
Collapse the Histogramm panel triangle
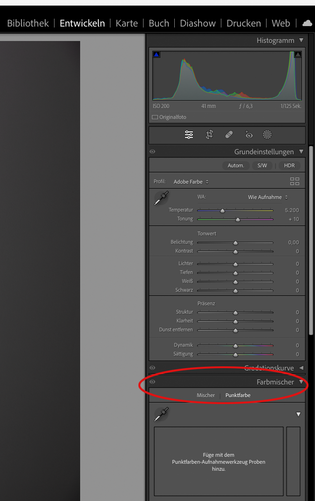301,40
